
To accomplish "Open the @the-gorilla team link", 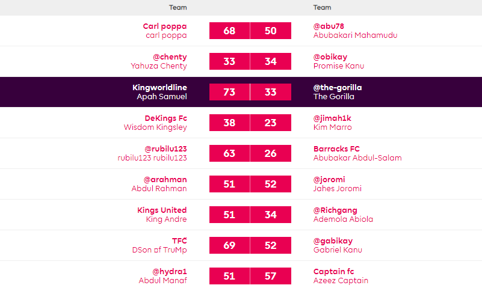I will (x=338, y=88).
